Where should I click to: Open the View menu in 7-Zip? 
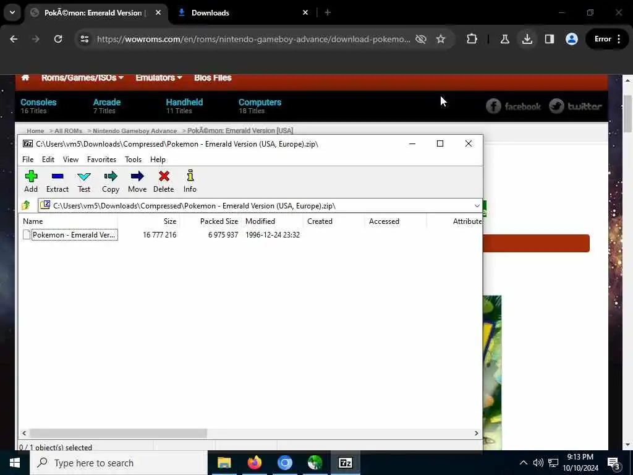pyautogui.click(x=70, y=160)
